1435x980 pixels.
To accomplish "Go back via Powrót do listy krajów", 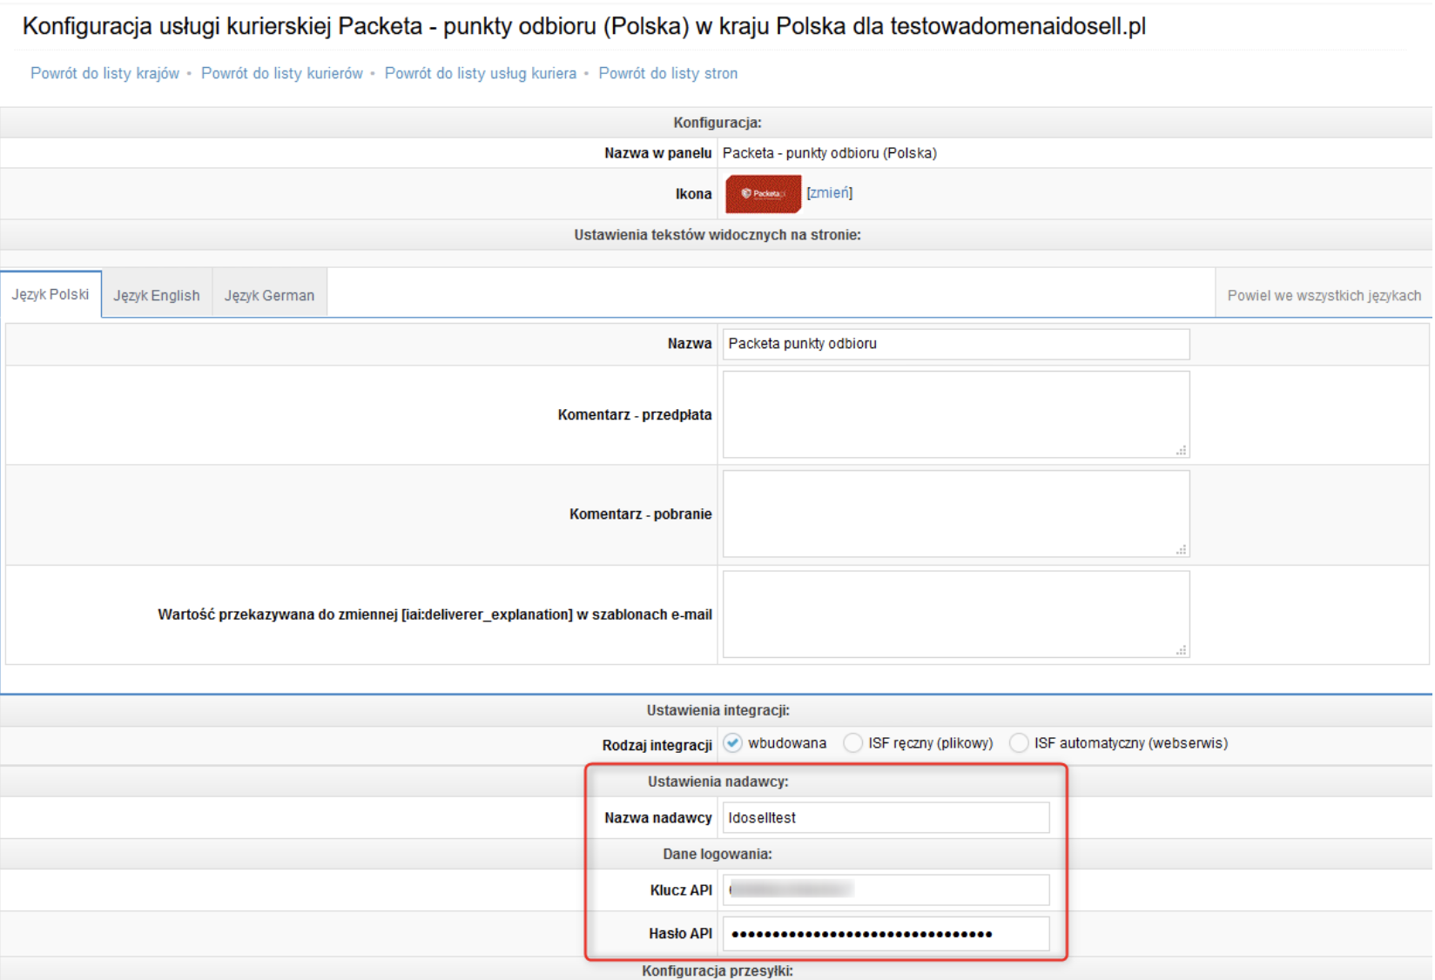I will tap(104, 73).
